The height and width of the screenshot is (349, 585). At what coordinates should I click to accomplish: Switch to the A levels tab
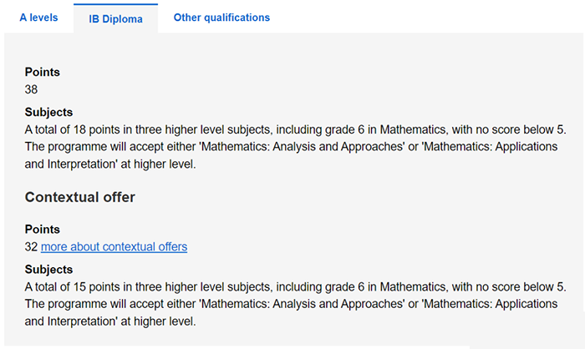pos(38,18)
